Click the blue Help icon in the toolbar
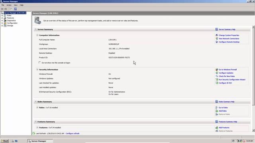This screenshot has height=143, width=255. pyautogui.click(x=16, y=9)
